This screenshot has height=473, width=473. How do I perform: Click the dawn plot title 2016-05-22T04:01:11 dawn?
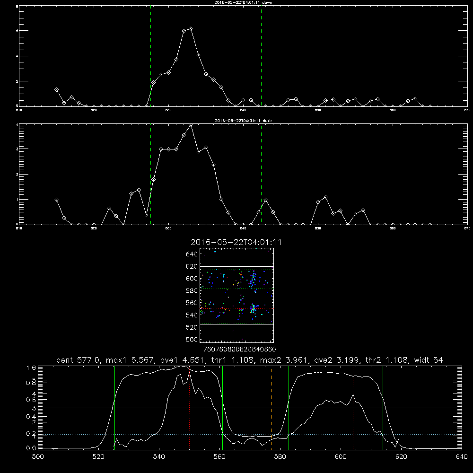243,2
